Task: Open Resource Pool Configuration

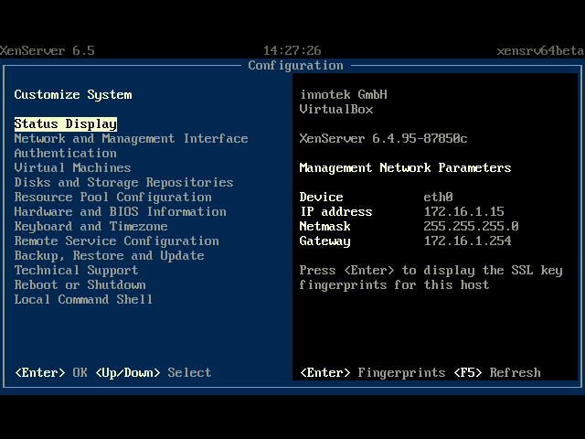Action: [x=112, y=198]
